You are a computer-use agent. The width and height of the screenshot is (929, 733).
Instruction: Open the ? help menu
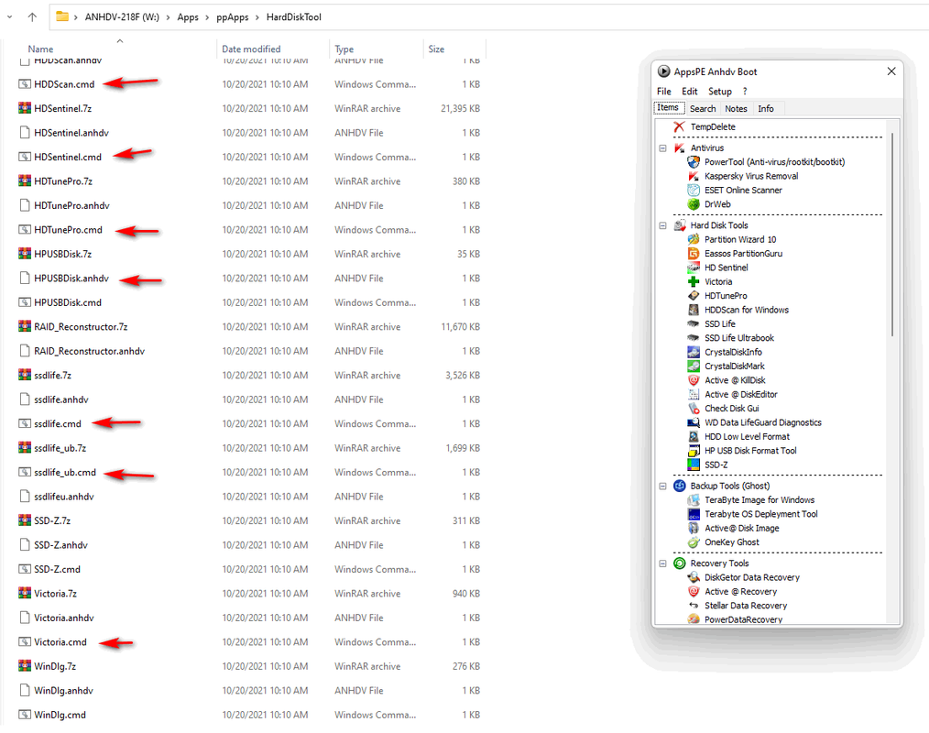pos(745,92)
